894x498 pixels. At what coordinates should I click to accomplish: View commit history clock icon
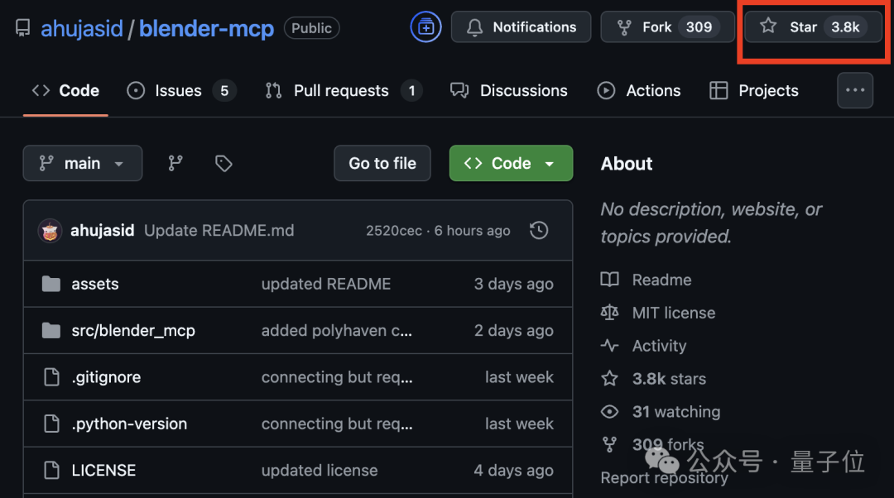click(x=539, y=231)
